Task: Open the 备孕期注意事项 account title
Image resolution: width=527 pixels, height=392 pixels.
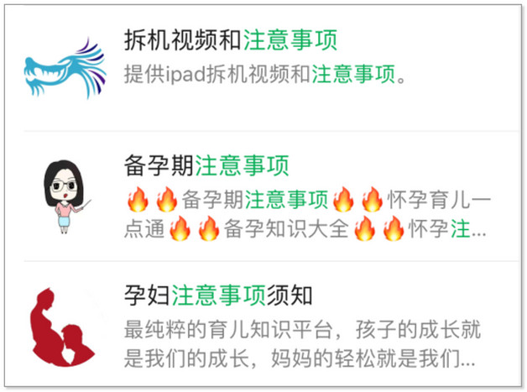Action: (x=206, y=165)
